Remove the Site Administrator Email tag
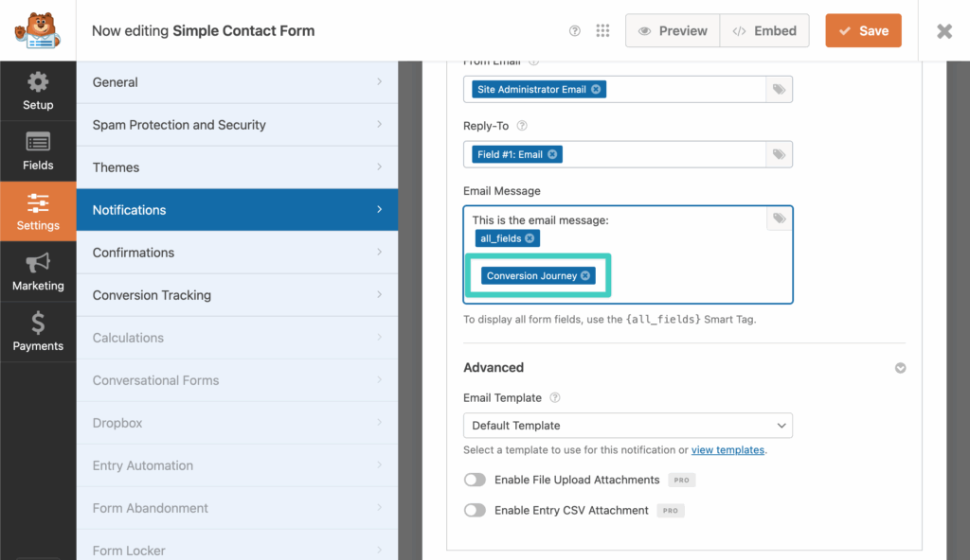The image size is (970, 560). [596, 90]
